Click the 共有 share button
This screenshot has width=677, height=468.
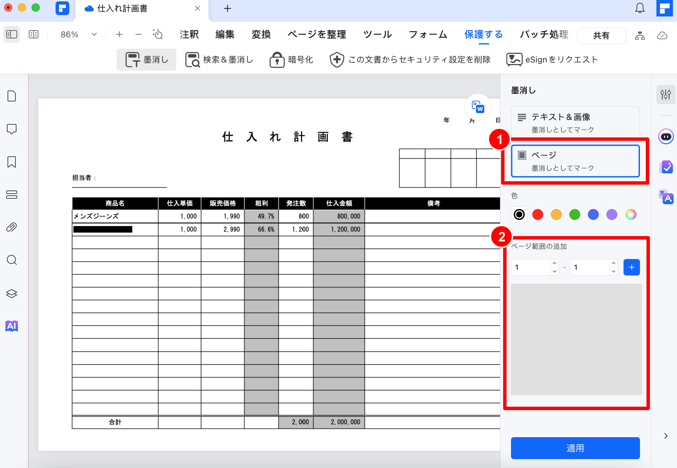pos(601,36)
